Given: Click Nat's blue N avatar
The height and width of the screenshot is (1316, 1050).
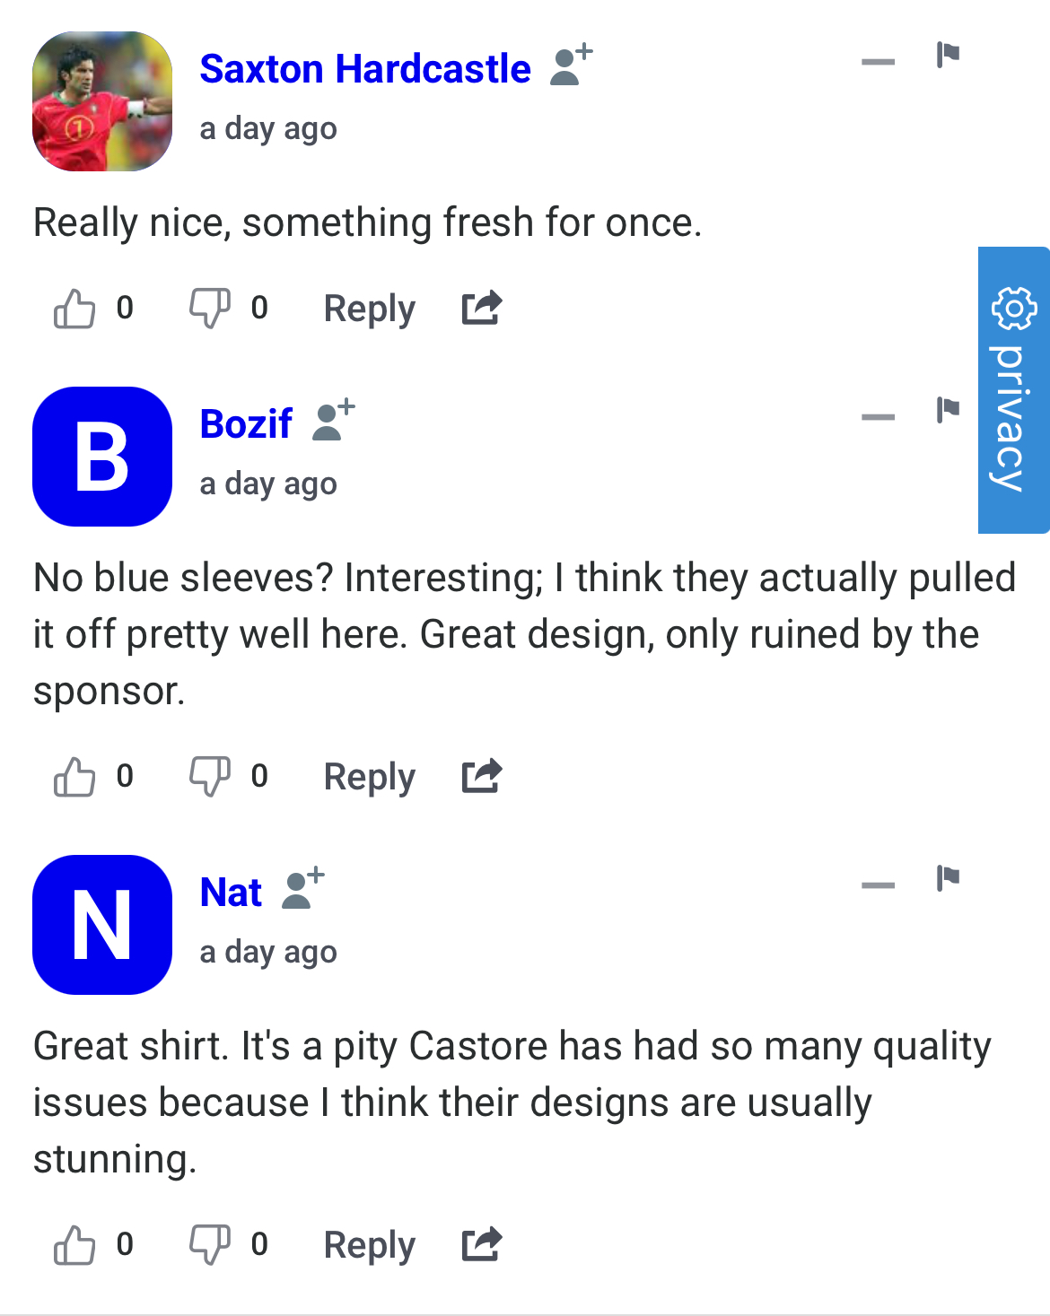Looking at the screenshot, I should point(102,925).
